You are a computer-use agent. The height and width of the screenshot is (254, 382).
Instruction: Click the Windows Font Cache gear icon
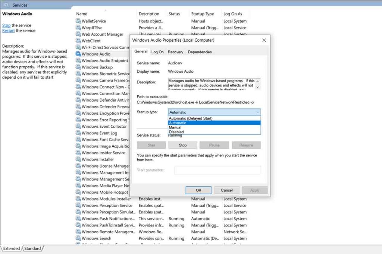click(78, 139)
